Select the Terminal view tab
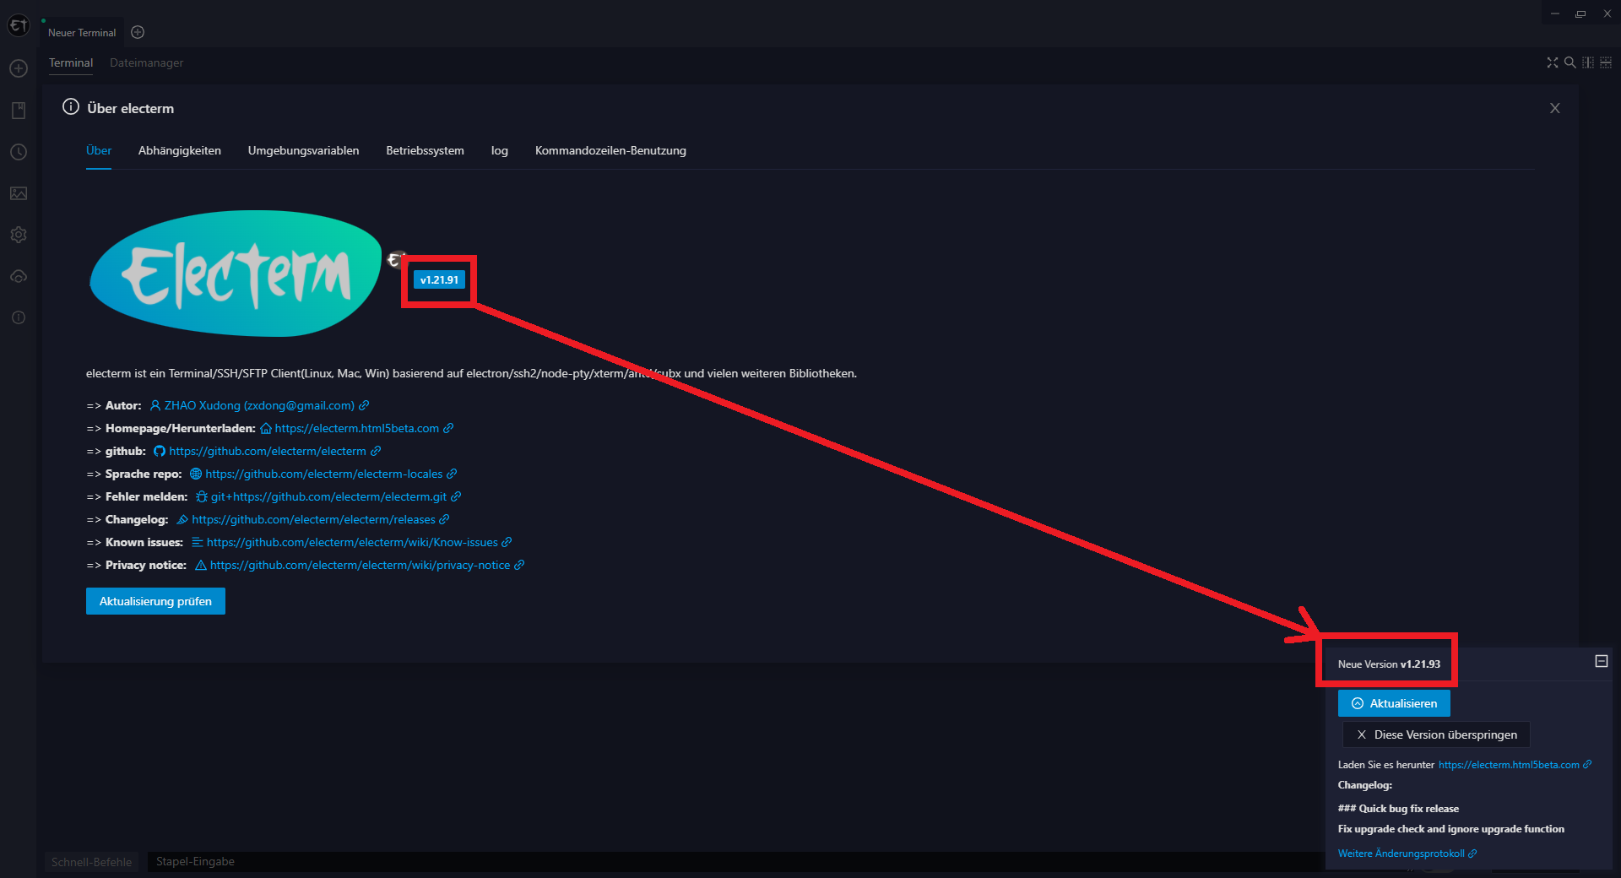This screenshot has height=878, width=1621. click(71, 62)
